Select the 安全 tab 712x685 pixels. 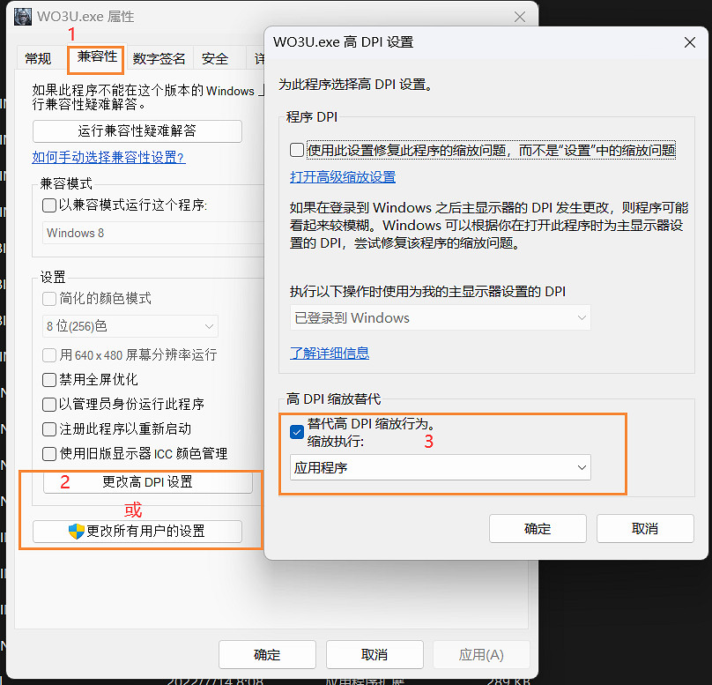[x=215, y=58]
